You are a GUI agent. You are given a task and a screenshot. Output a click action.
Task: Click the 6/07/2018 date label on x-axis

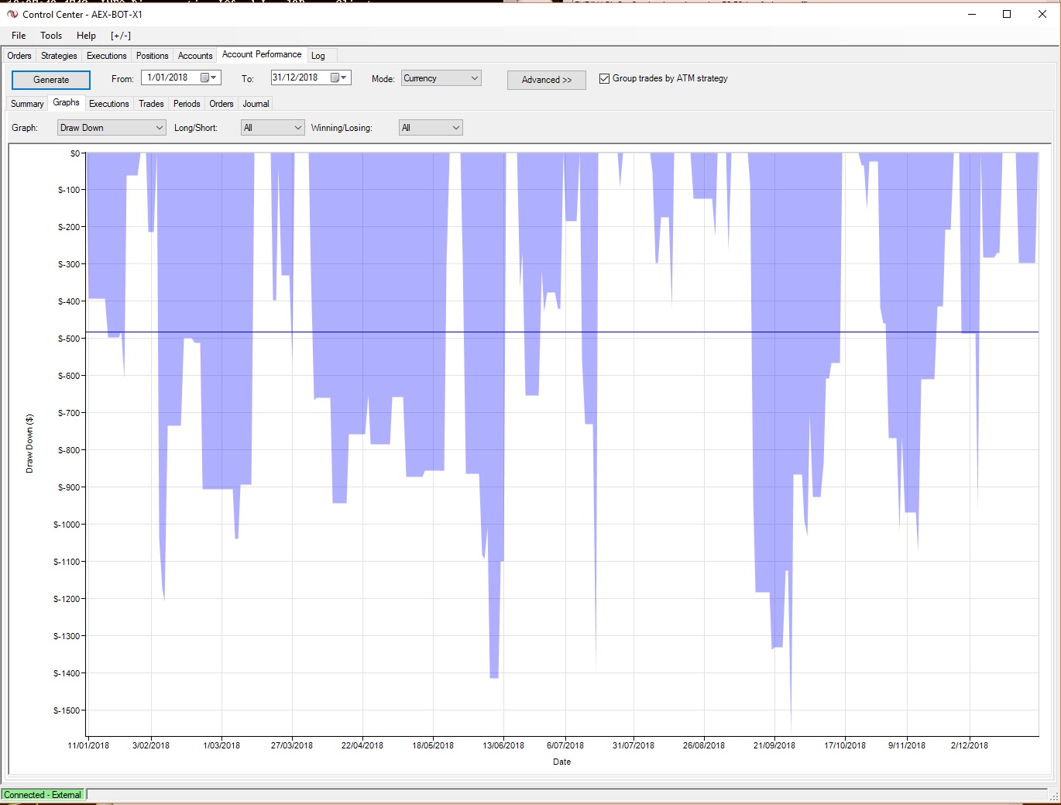click(x=565, y=745)
